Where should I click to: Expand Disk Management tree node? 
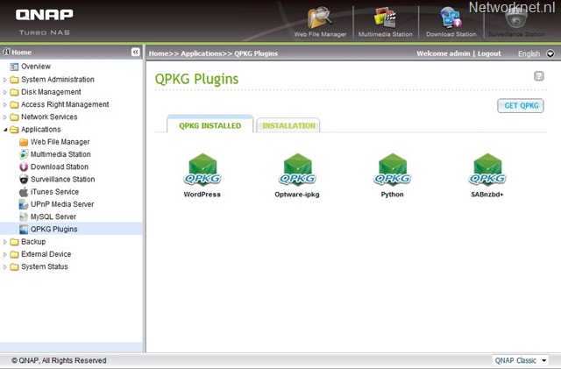tap(5, 92)
